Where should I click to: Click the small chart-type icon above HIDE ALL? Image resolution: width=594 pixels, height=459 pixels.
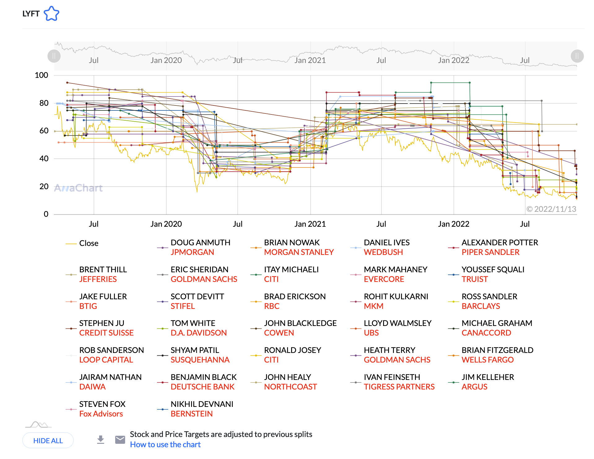coord(39,425)
